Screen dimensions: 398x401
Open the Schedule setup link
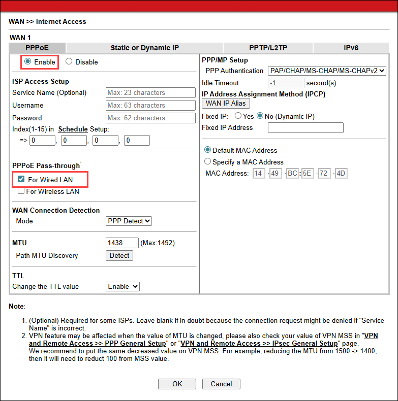[73, 129]
